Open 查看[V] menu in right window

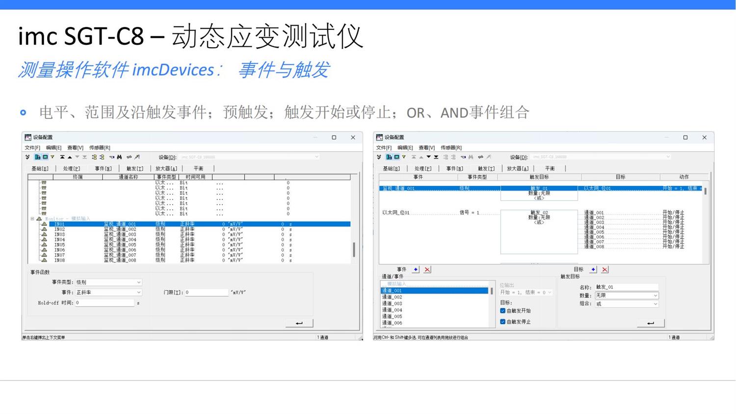coord(426,147)
